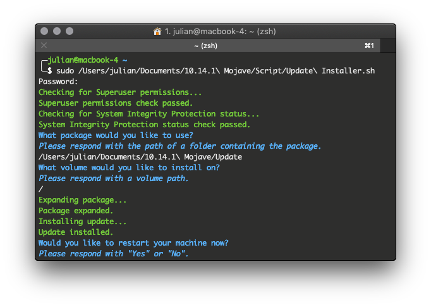Click the ⌘1 tab shortcut label

pyautogui.click(x=369, y=46)
